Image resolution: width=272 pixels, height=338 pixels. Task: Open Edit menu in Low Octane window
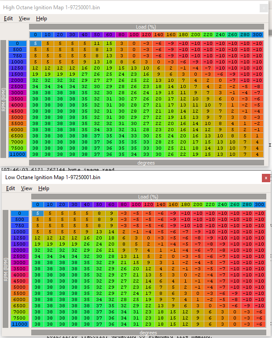pos(11,188)
